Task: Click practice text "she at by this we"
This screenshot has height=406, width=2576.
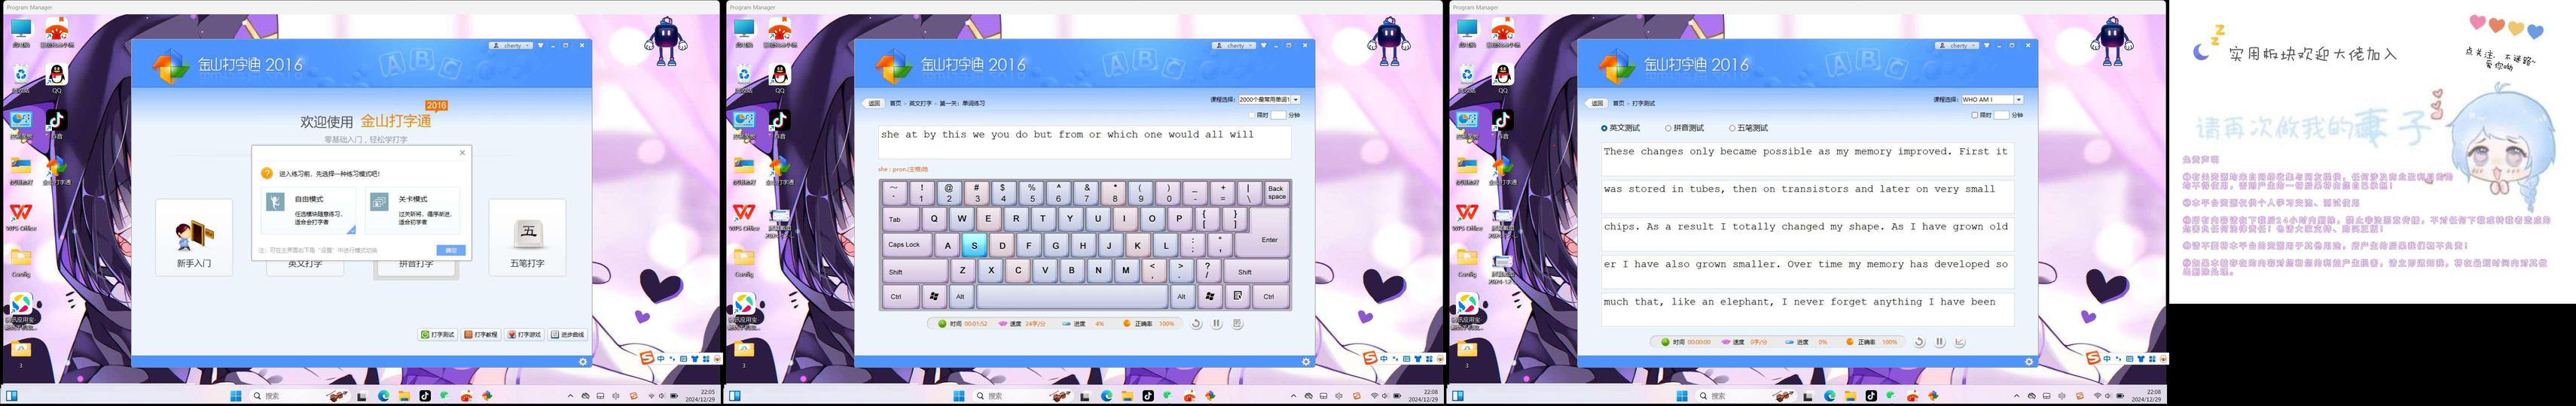Action: pyautogui.click(x=1084, y=141)
